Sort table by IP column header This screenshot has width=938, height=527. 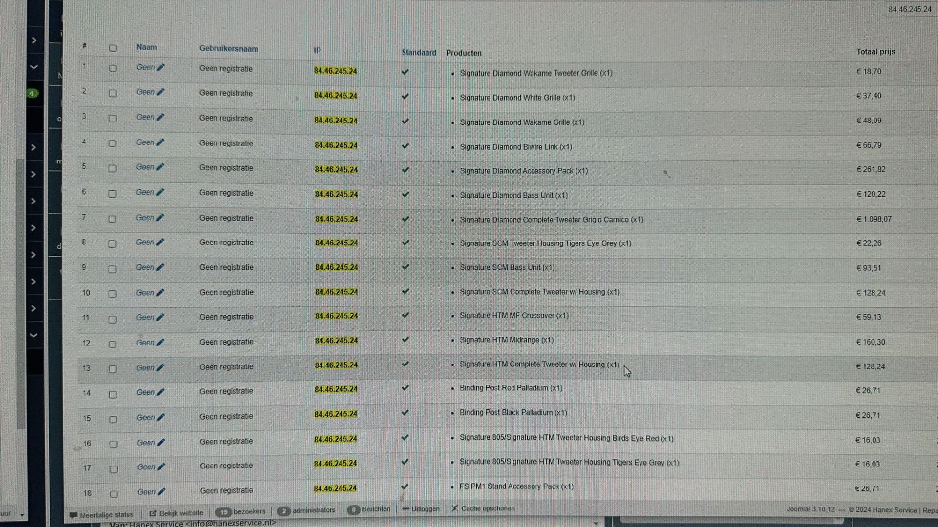tap(317, 50)
